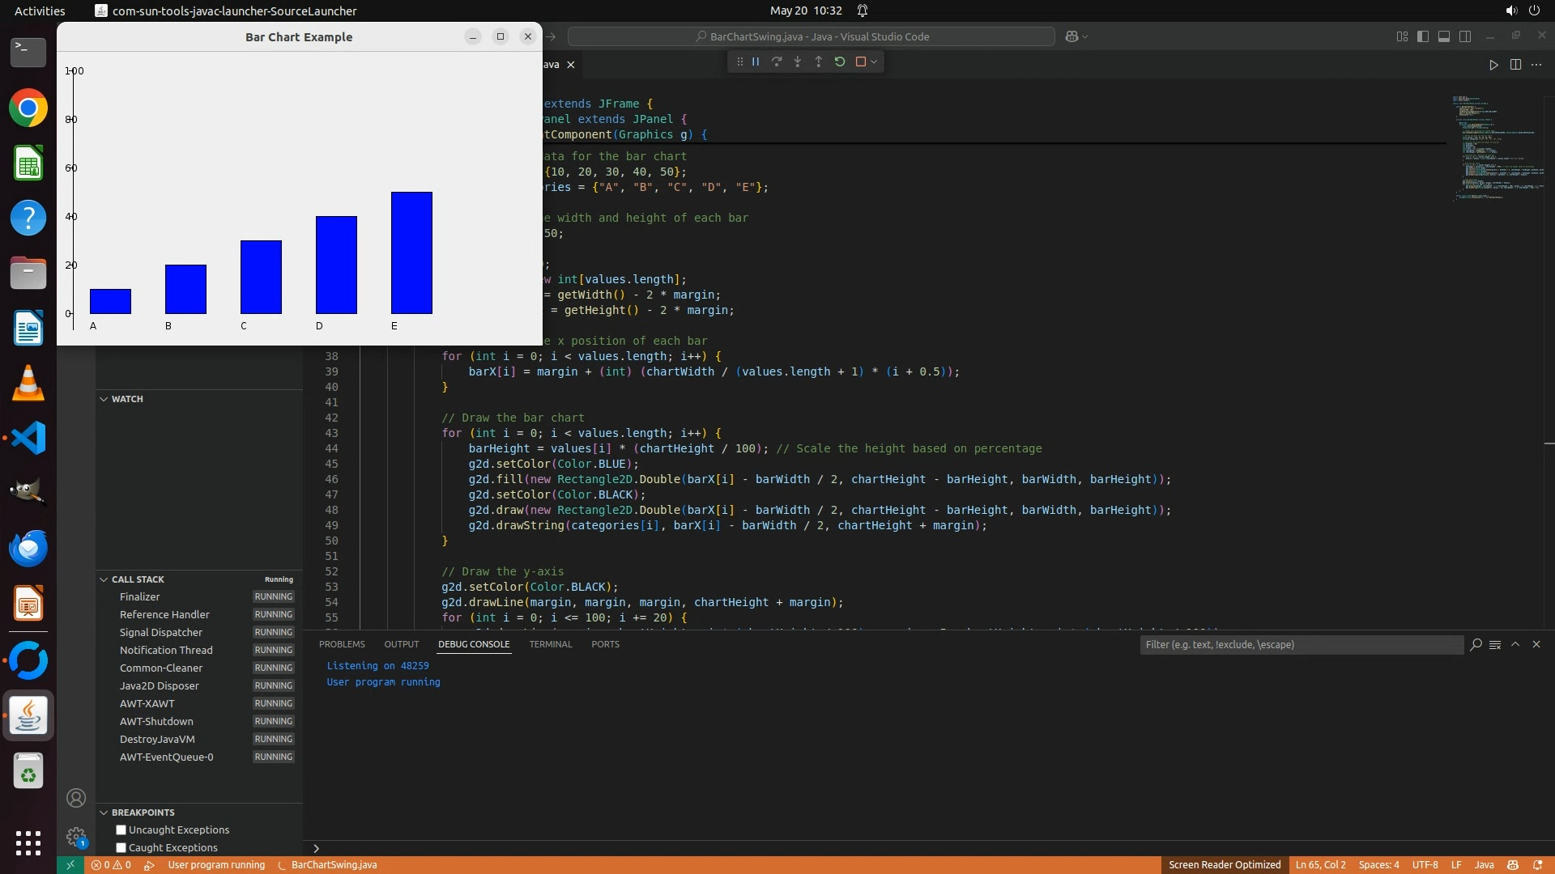Clear the debug console output
1555x874 pixels.
(x=1495, y=645)
